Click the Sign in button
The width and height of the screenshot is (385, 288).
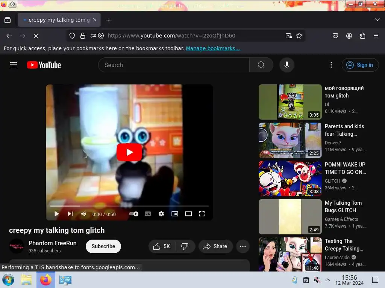point(360,65)
